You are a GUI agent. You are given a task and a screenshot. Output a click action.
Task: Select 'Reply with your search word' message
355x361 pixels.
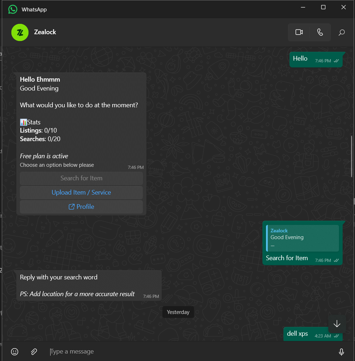[89, 285]
